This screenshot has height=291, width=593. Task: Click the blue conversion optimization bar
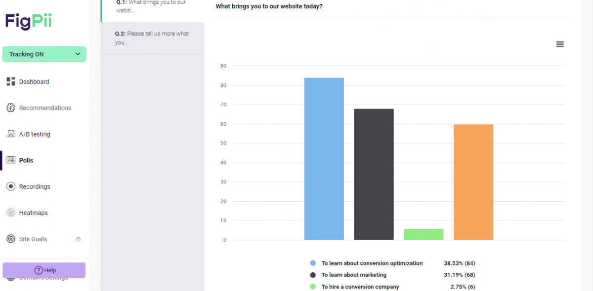[324, 158]
